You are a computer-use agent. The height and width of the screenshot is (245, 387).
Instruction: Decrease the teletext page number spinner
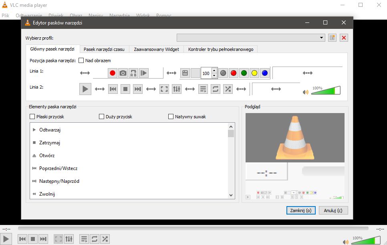(x=214, y=75)
